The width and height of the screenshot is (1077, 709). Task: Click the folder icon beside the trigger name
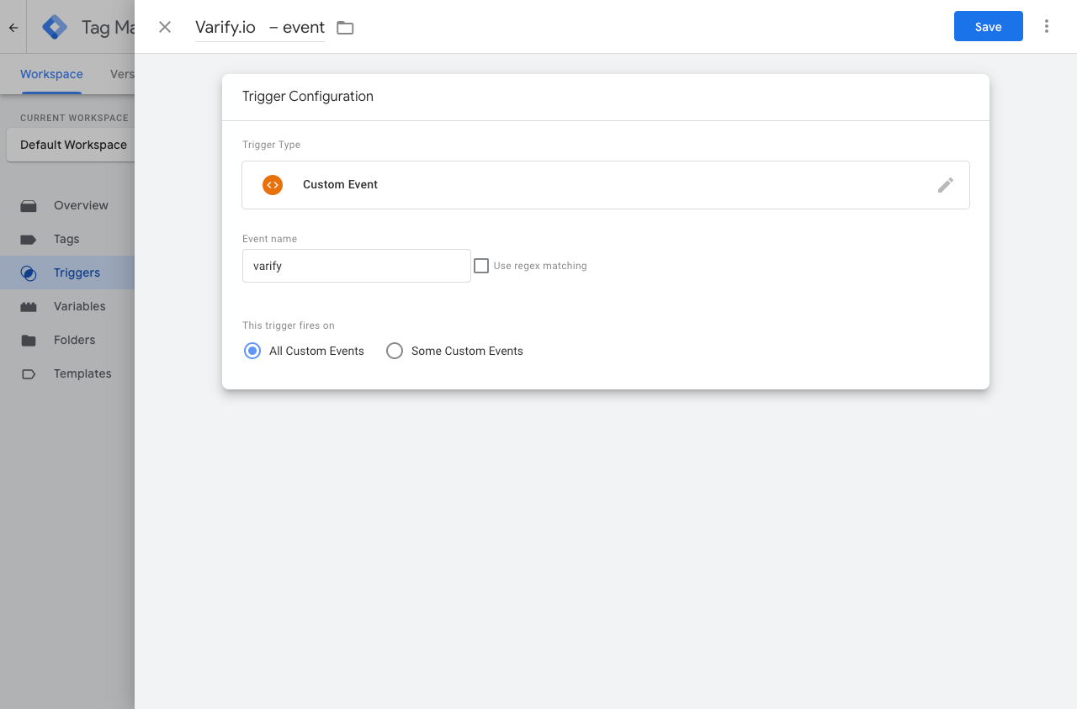coord(345,28)
